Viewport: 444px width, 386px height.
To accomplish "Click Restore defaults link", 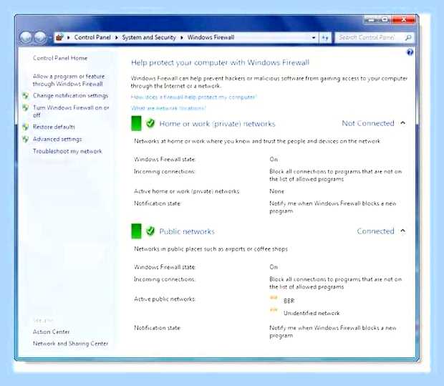I will [54, 127].
